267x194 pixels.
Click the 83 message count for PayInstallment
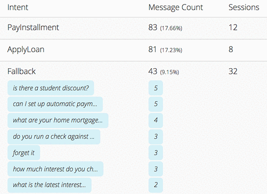coord(153,28)
